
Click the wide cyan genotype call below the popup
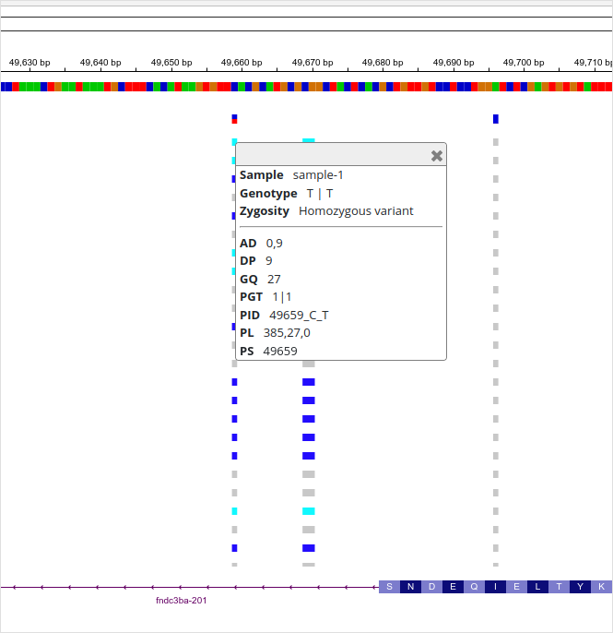[309, 511]
